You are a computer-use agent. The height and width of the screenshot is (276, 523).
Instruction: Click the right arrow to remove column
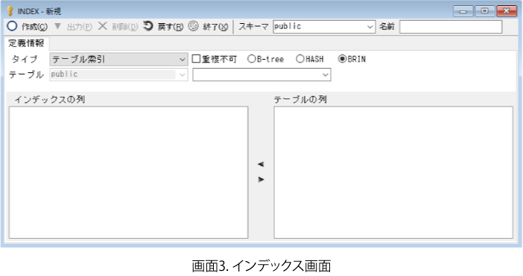[x=261, y=180]
